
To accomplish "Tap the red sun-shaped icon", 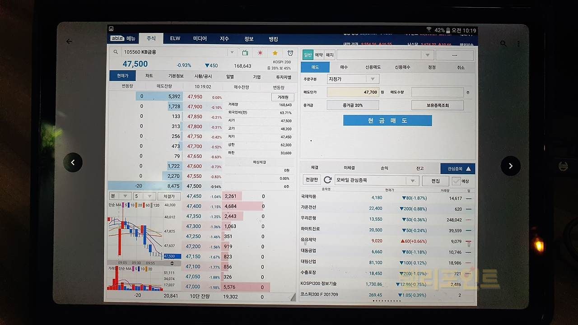I will click(260, 53).
